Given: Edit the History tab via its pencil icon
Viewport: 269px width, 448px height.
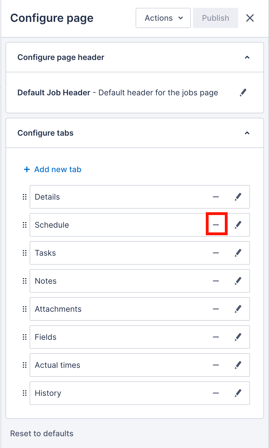Looking at the screenshot, I should point(238,393).
